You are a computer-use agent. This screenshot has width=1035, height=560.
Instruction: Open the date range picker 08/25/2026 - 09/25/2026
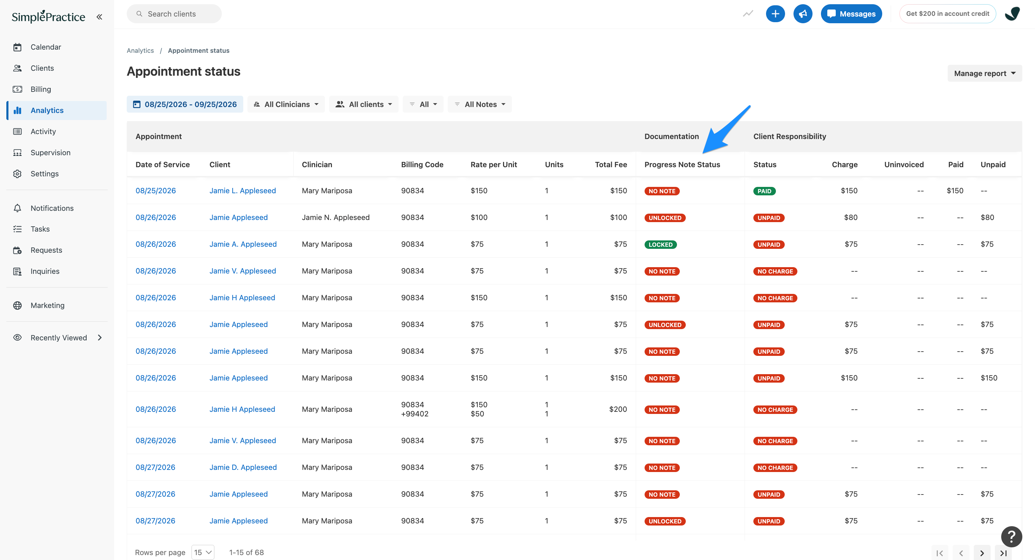pyautogui.click(x=185, y=104)
